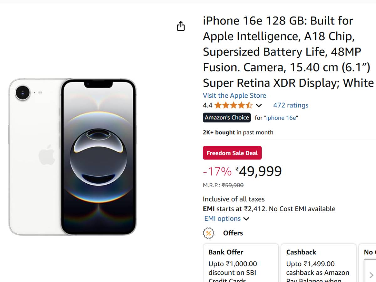Screen dimensions: 376x282
Task: Select the partially visible third offer card
Action: (368, 263)
